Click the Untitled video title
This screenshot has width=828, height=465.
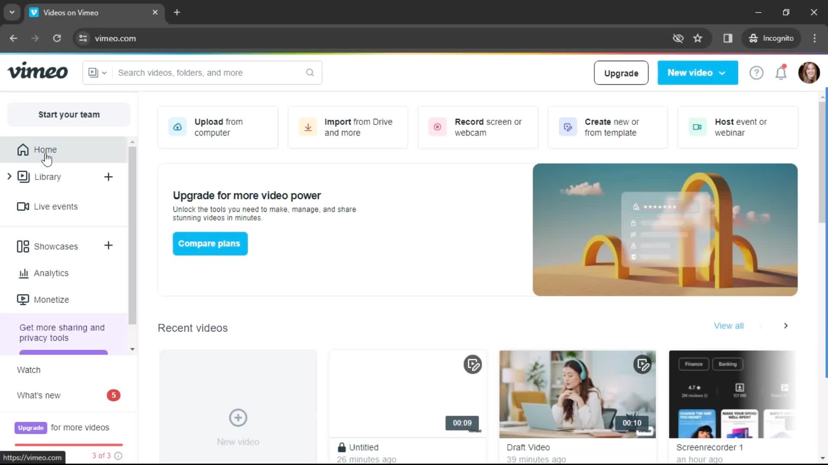[364, 447]
